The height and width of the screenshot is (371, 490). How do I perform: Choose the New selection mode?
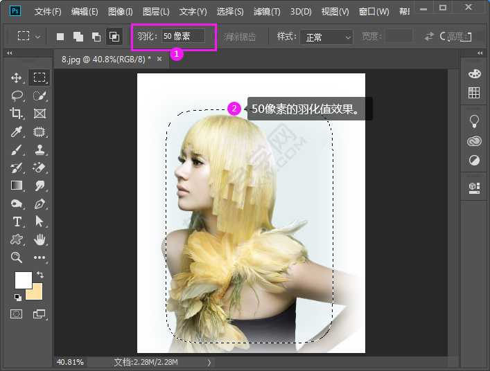pyautogui.click(x=60, y=37)
